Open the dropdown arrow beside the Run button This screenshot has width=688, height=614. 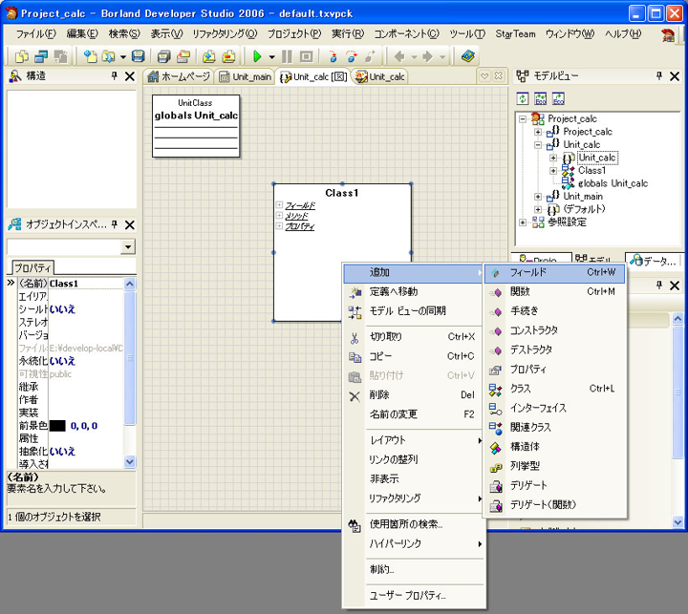click(272, 56)
